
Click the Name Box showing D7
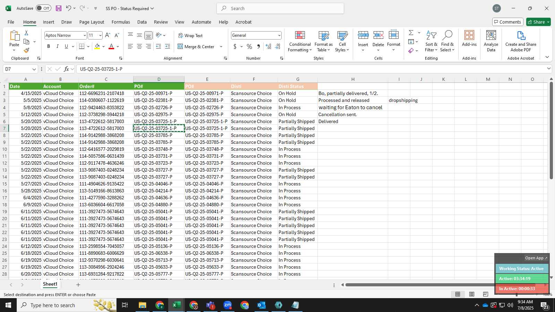point(20,69)
